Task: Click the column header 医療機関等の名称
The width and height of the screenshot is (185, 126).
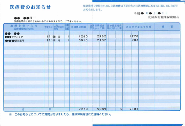Action: click(24, 29)
